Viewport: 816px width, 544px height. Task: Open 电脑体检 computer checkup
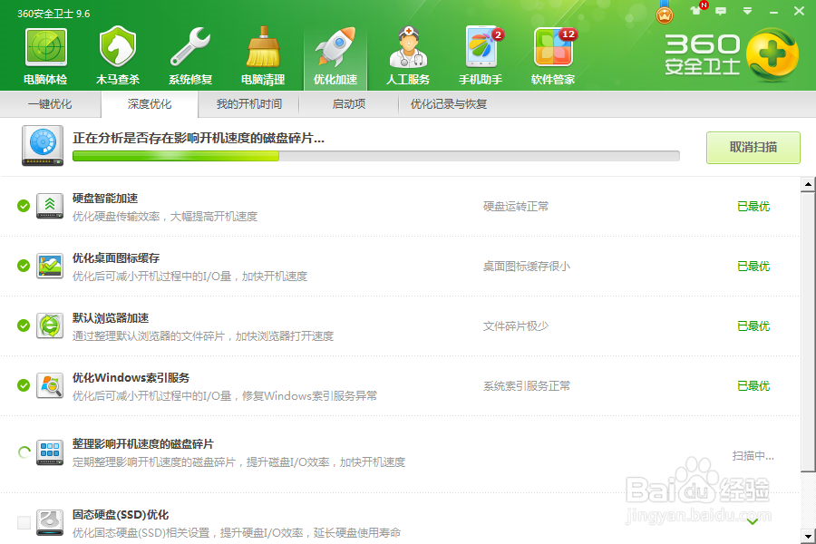pyautogui.click(x=46, y=56)
